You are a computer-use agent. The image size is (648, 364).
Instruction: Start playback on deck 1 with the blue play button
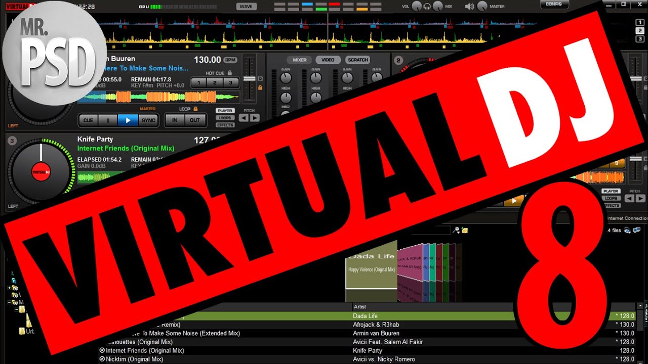click(128, 120)
